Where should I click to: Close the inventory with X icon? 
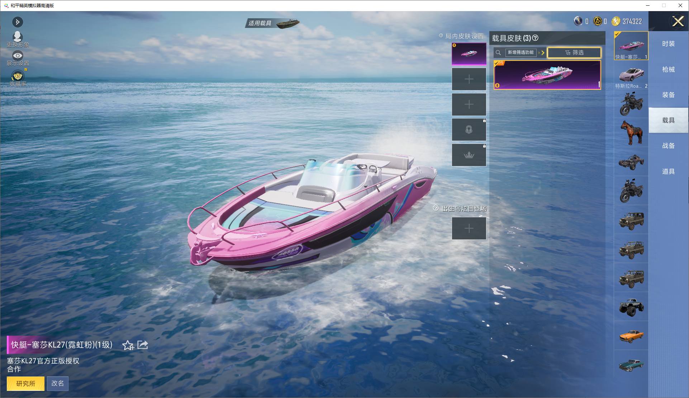tap(678, 21)
